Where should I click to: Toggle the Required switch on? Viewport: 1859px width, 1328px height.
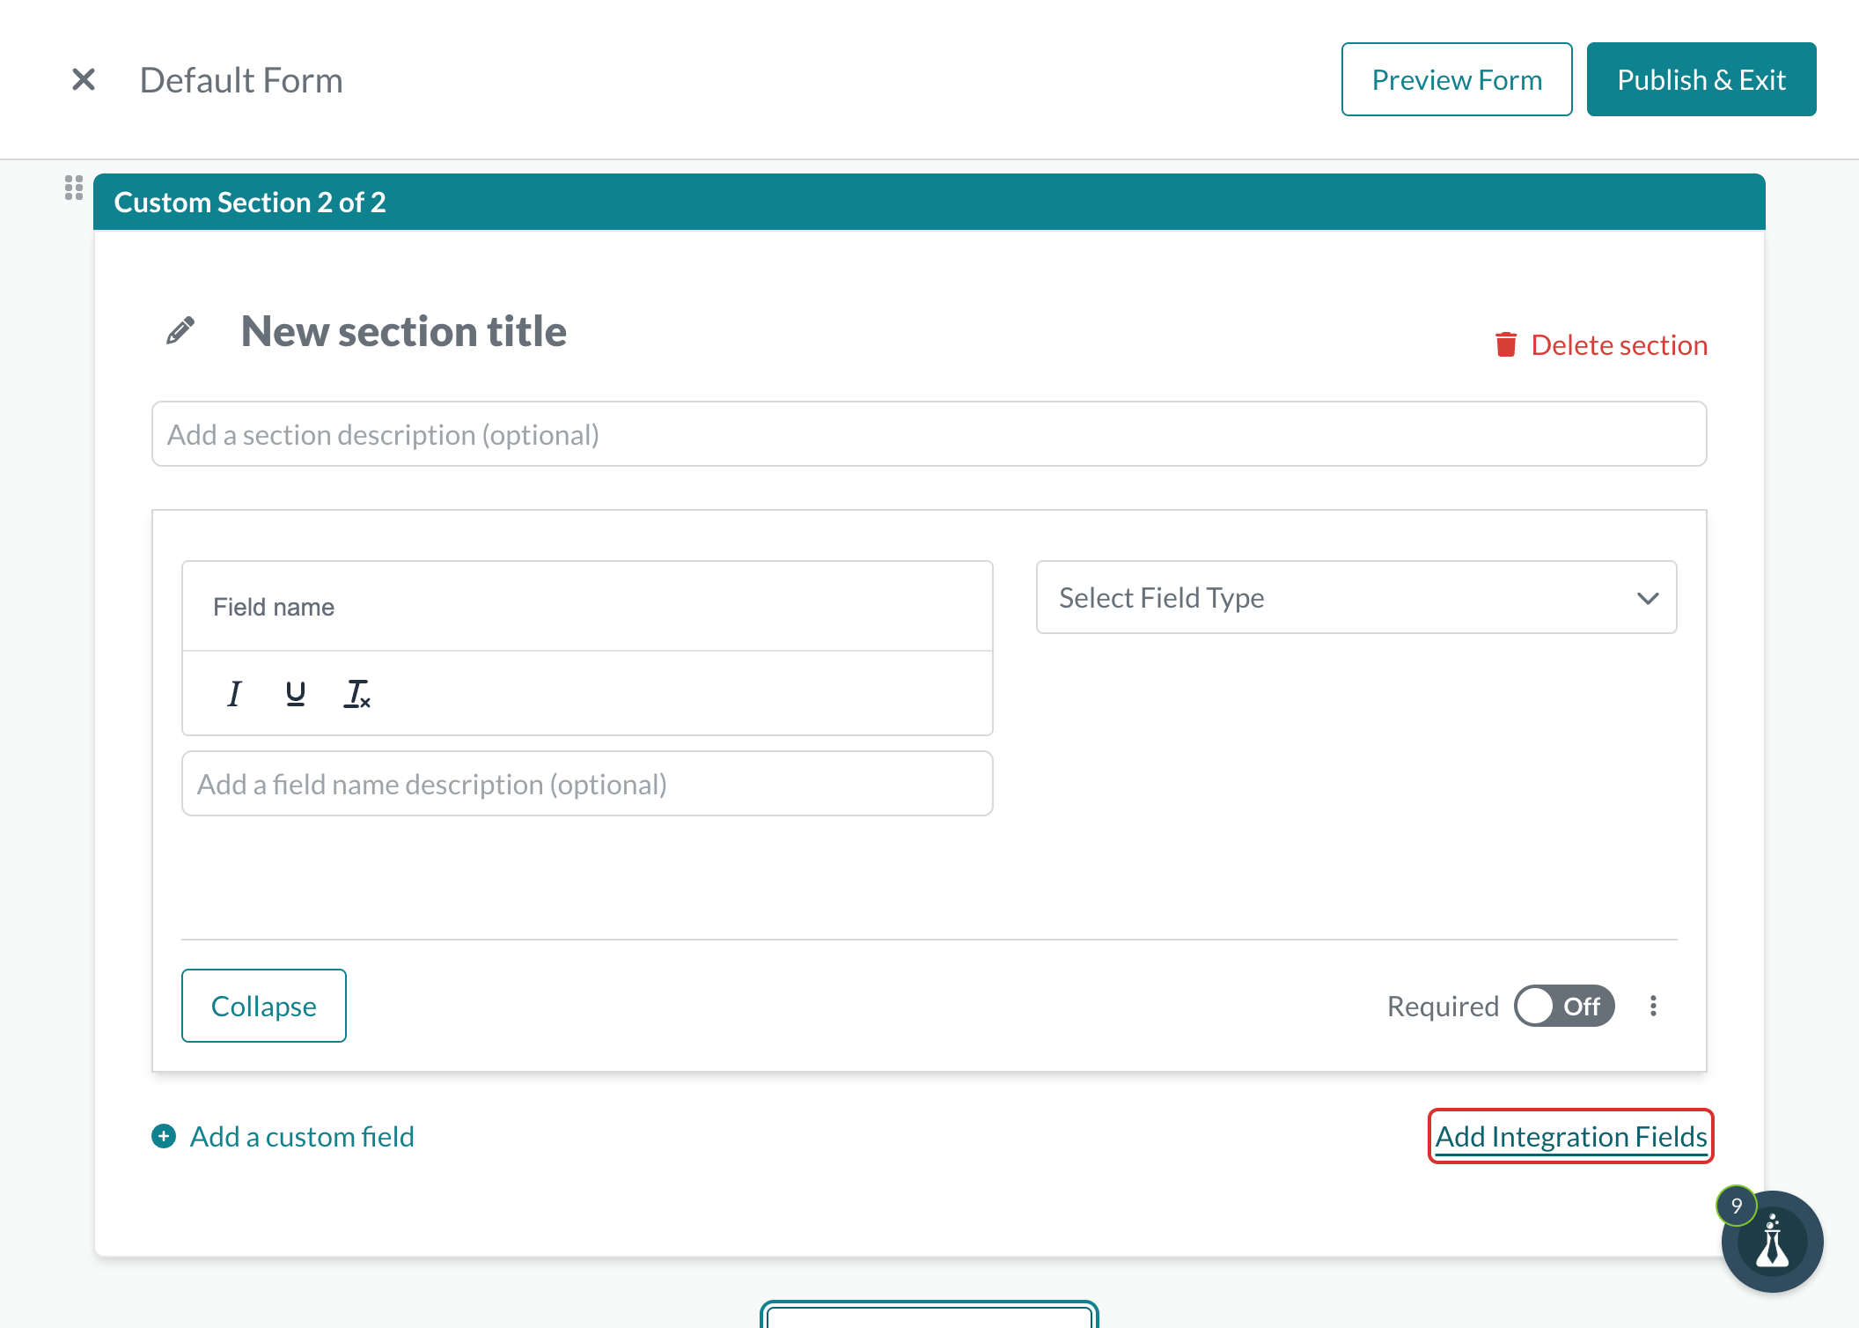(1564, 1006)
